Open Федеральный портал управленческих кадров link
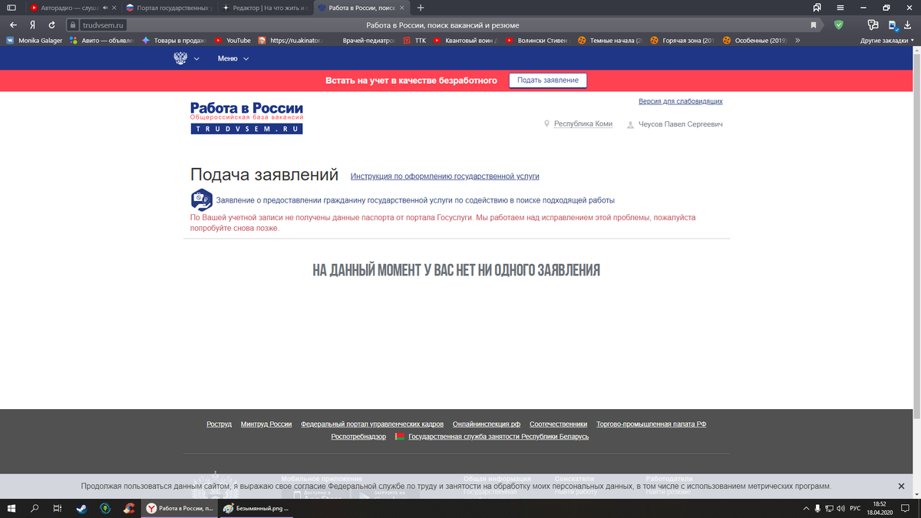This screenshot has width=921, height=518. tap(372, 424)
